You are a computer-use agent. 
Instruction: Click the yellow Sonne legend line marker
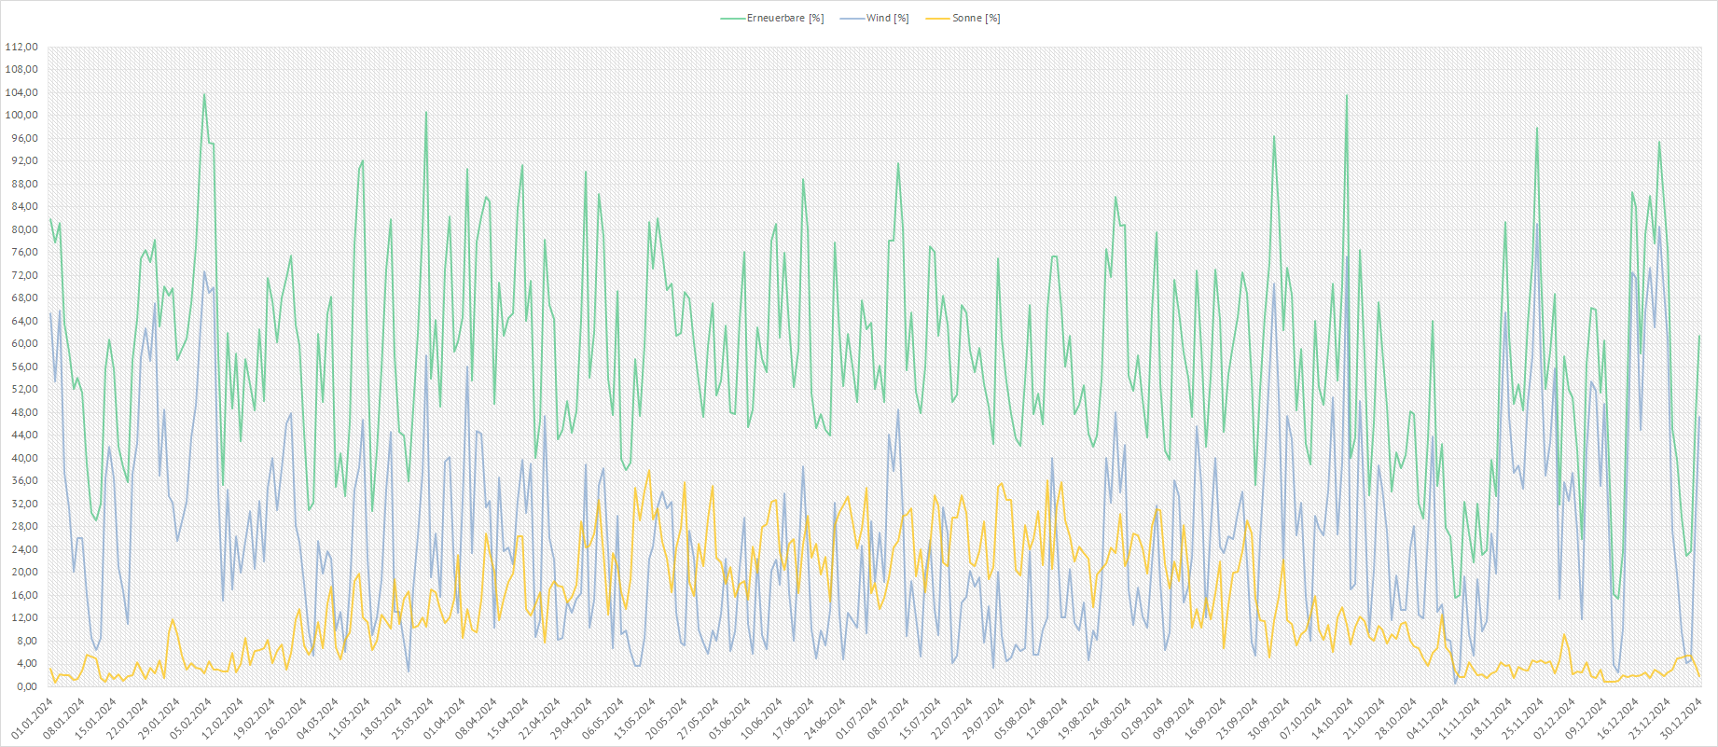coord(937,19)
